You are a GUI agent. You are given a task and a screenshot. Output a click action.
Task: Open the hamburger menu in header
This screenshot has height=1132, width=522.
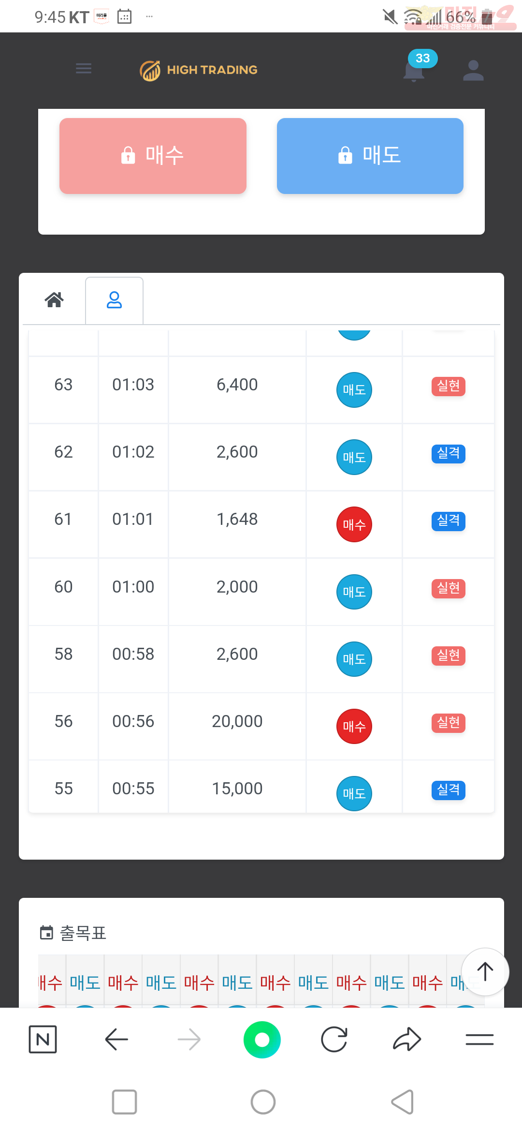[84, 69]
